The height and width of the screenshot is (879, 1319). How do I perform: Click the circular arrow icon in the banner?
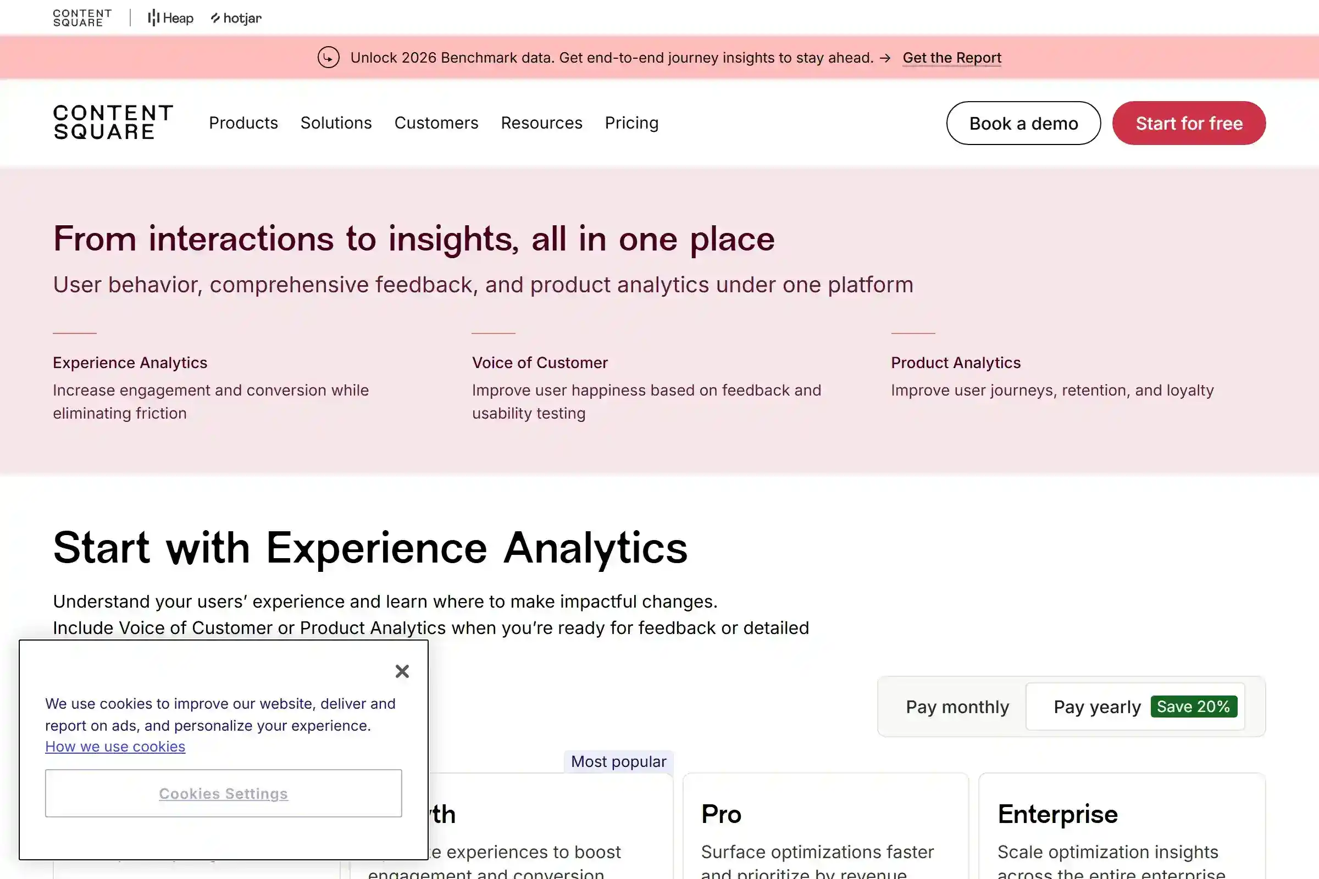328,57
